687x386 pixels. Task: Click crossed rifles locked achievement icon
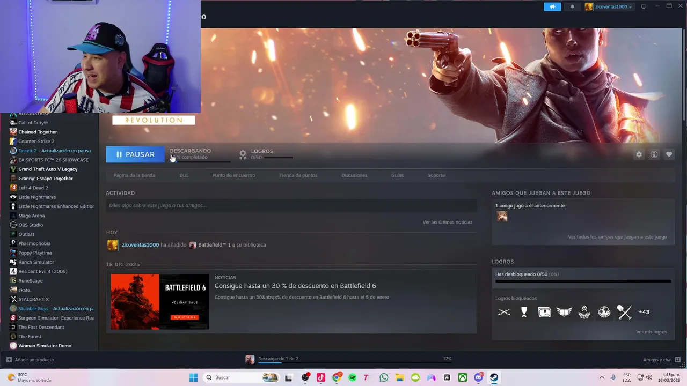pos(504,312)
